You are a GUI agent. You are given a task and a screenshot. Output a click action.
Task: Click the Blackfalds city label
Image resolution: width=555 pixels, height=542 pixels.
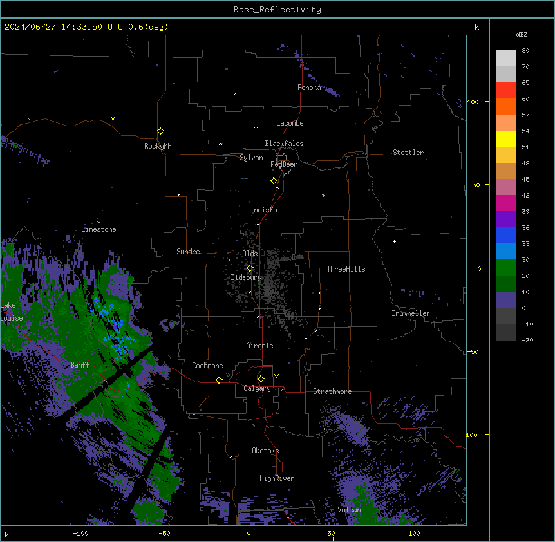284,144
